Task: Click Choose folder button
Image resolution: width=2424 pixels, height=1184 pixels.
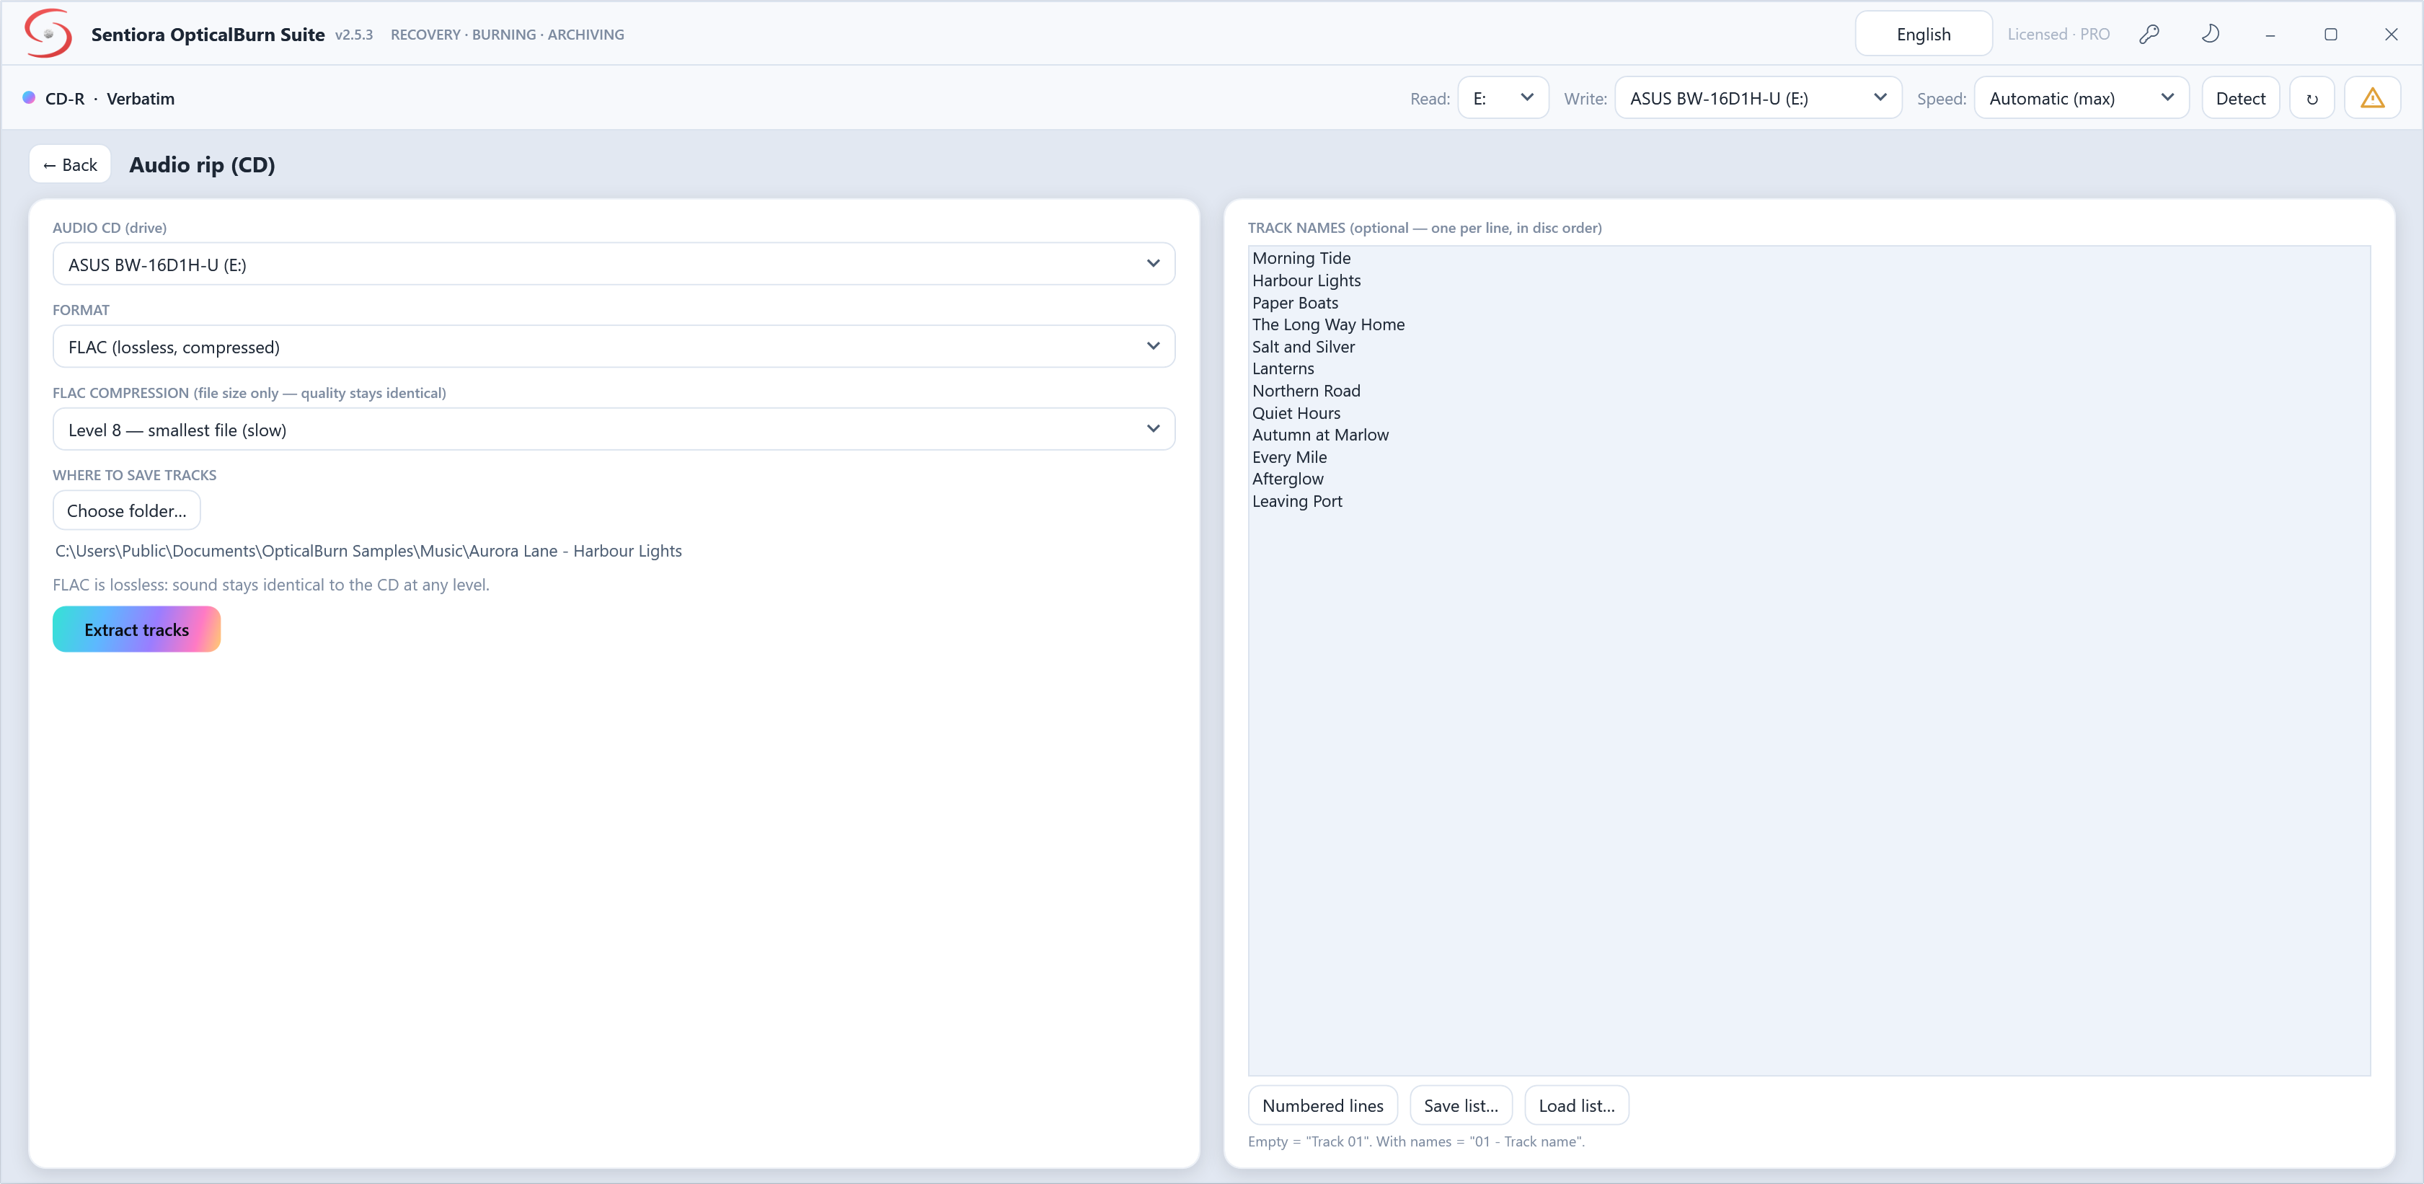Action: pyautogui.click(x=127, y=511)
